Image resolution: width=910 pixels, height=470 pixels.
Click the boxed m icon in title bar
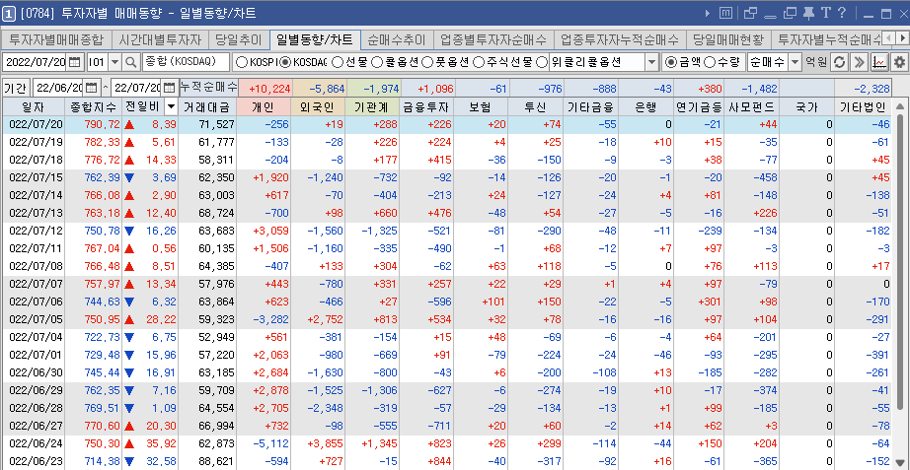pyautogui.click(x=725, y=13)
